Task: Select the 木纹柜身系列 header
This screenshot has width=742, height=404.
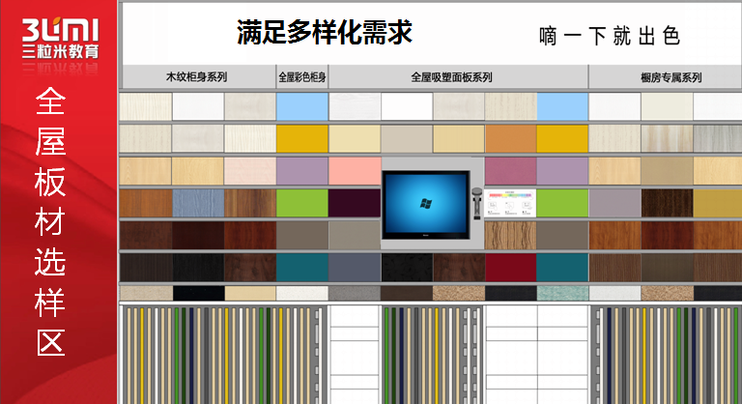Action: 197,77
